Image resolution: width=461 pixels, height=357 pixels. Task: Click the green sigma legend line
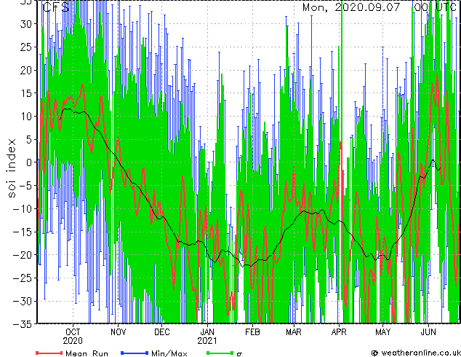pos(220,353)
